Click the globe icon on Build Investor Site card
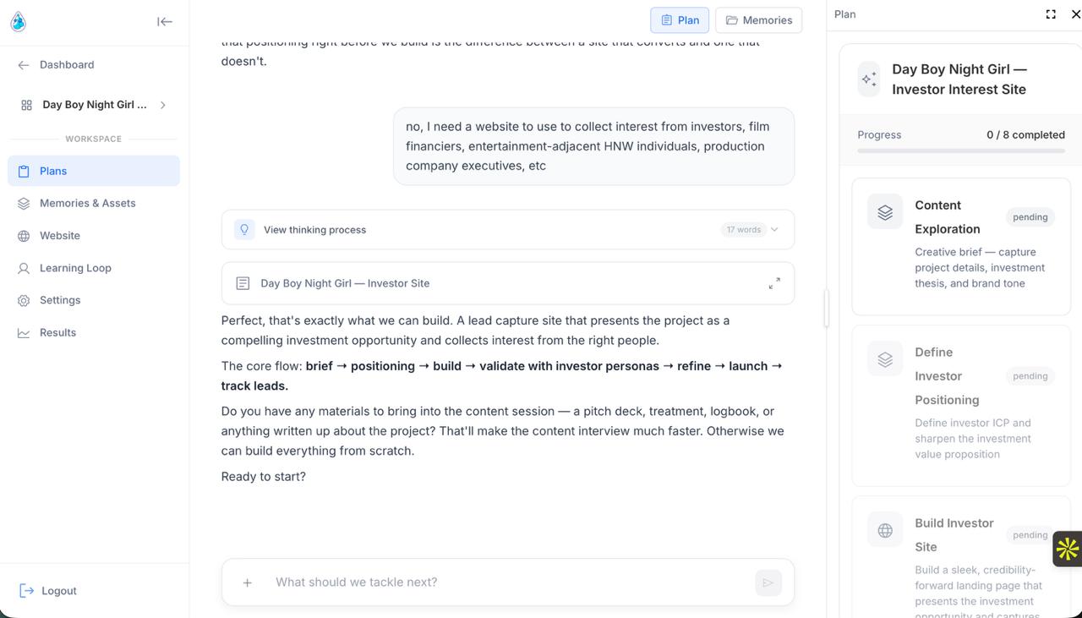This screenshot has width=1082, height=618. [x=884, y=529]
